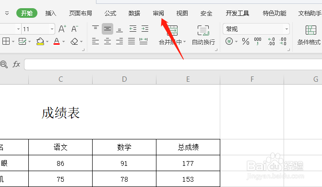Expand the borders dropdown arrow

13,41
